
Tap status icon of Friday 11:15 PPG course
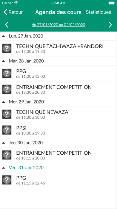tap(7, 180)
